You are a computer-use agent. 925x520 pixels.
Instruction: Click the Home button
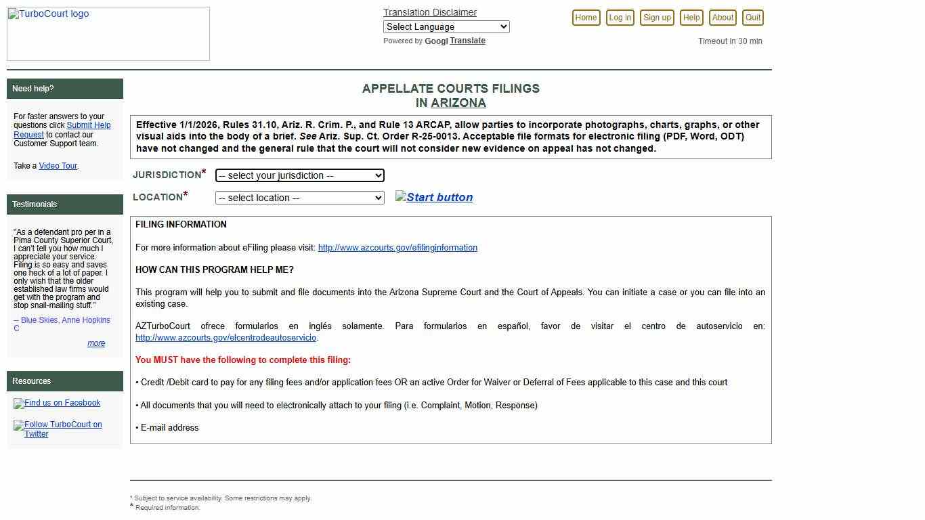point(585,18)
